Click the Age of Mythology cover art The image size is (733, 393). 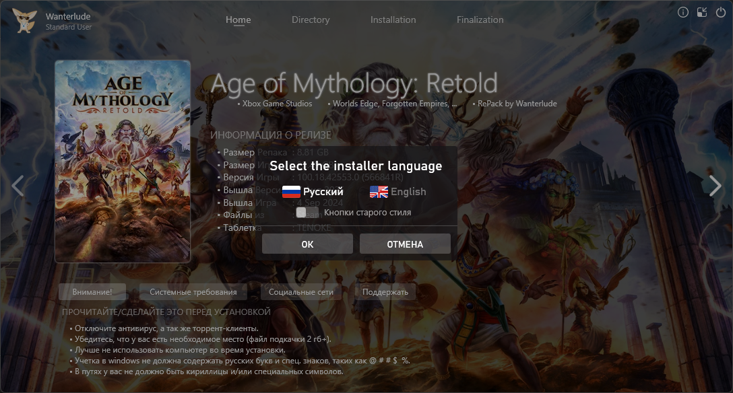pyautogui.click(x=123, y=161)
